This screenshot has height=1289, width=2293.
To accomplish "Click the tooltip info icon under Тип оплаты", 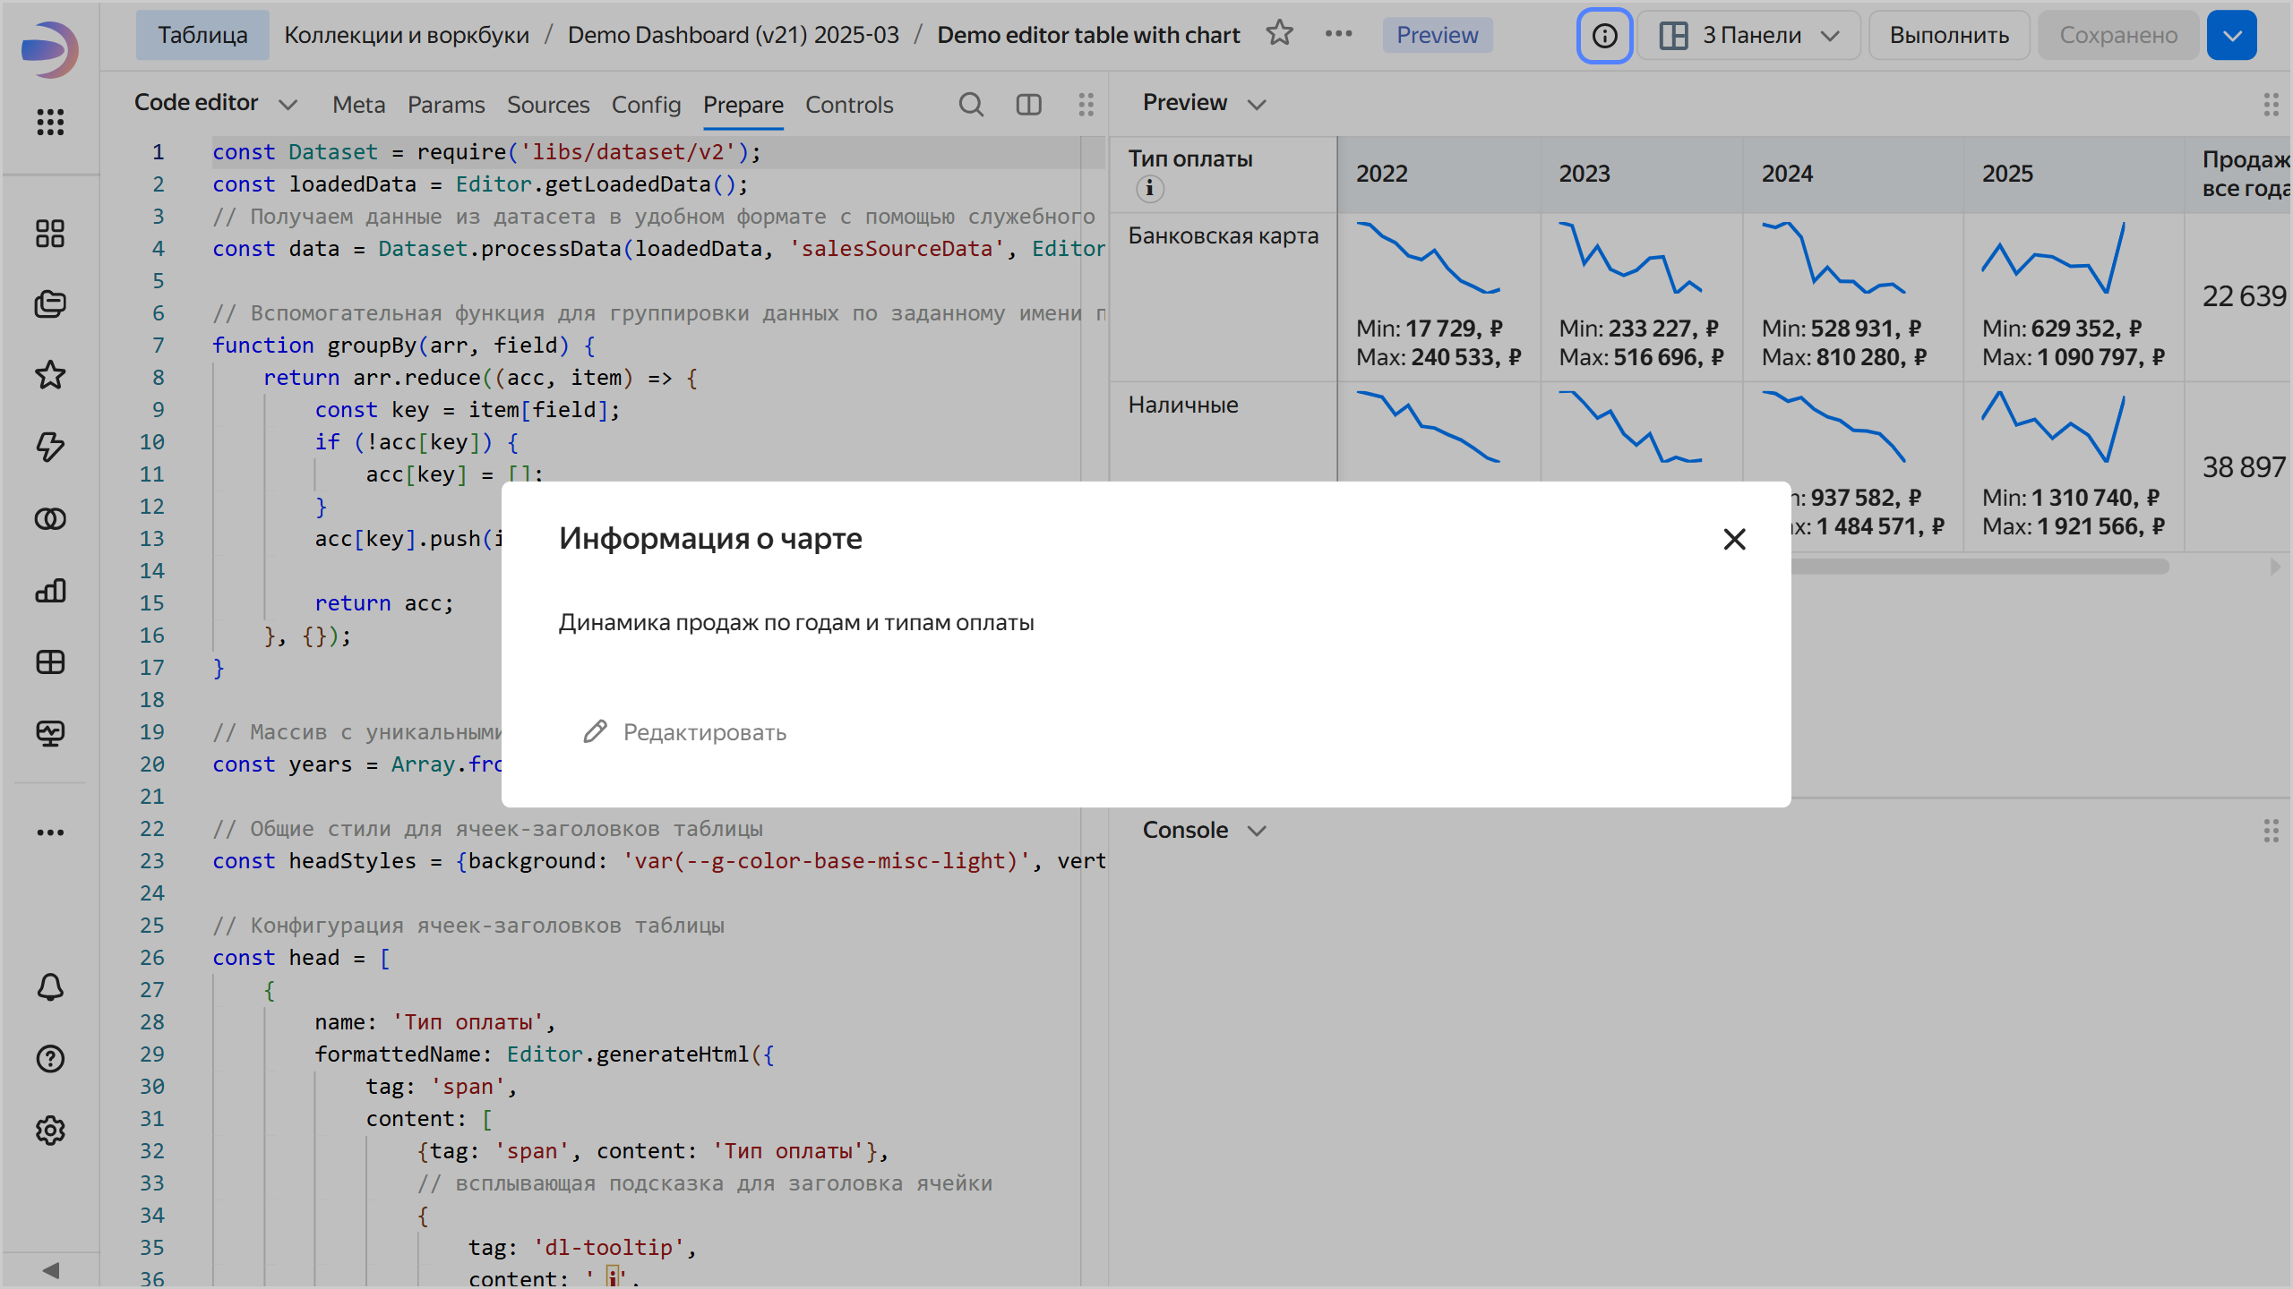I will tap(1149, 189).
